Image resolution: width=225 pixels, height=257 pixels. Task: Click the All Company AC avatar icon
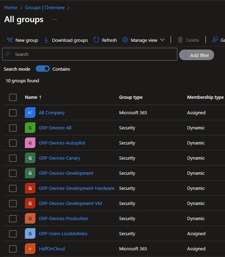pyautogui.click(x=30, y=113)
